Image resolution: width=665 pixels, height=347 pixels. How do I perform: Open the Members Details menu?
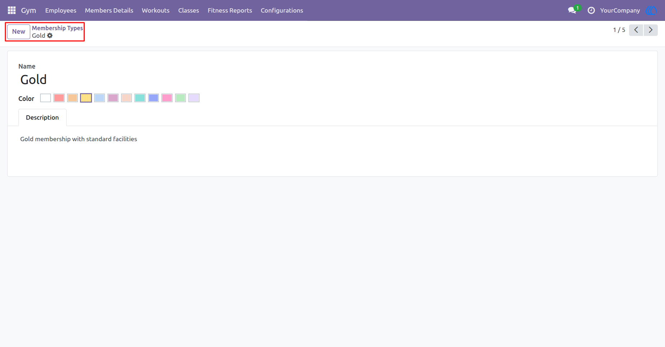point(109,10)
